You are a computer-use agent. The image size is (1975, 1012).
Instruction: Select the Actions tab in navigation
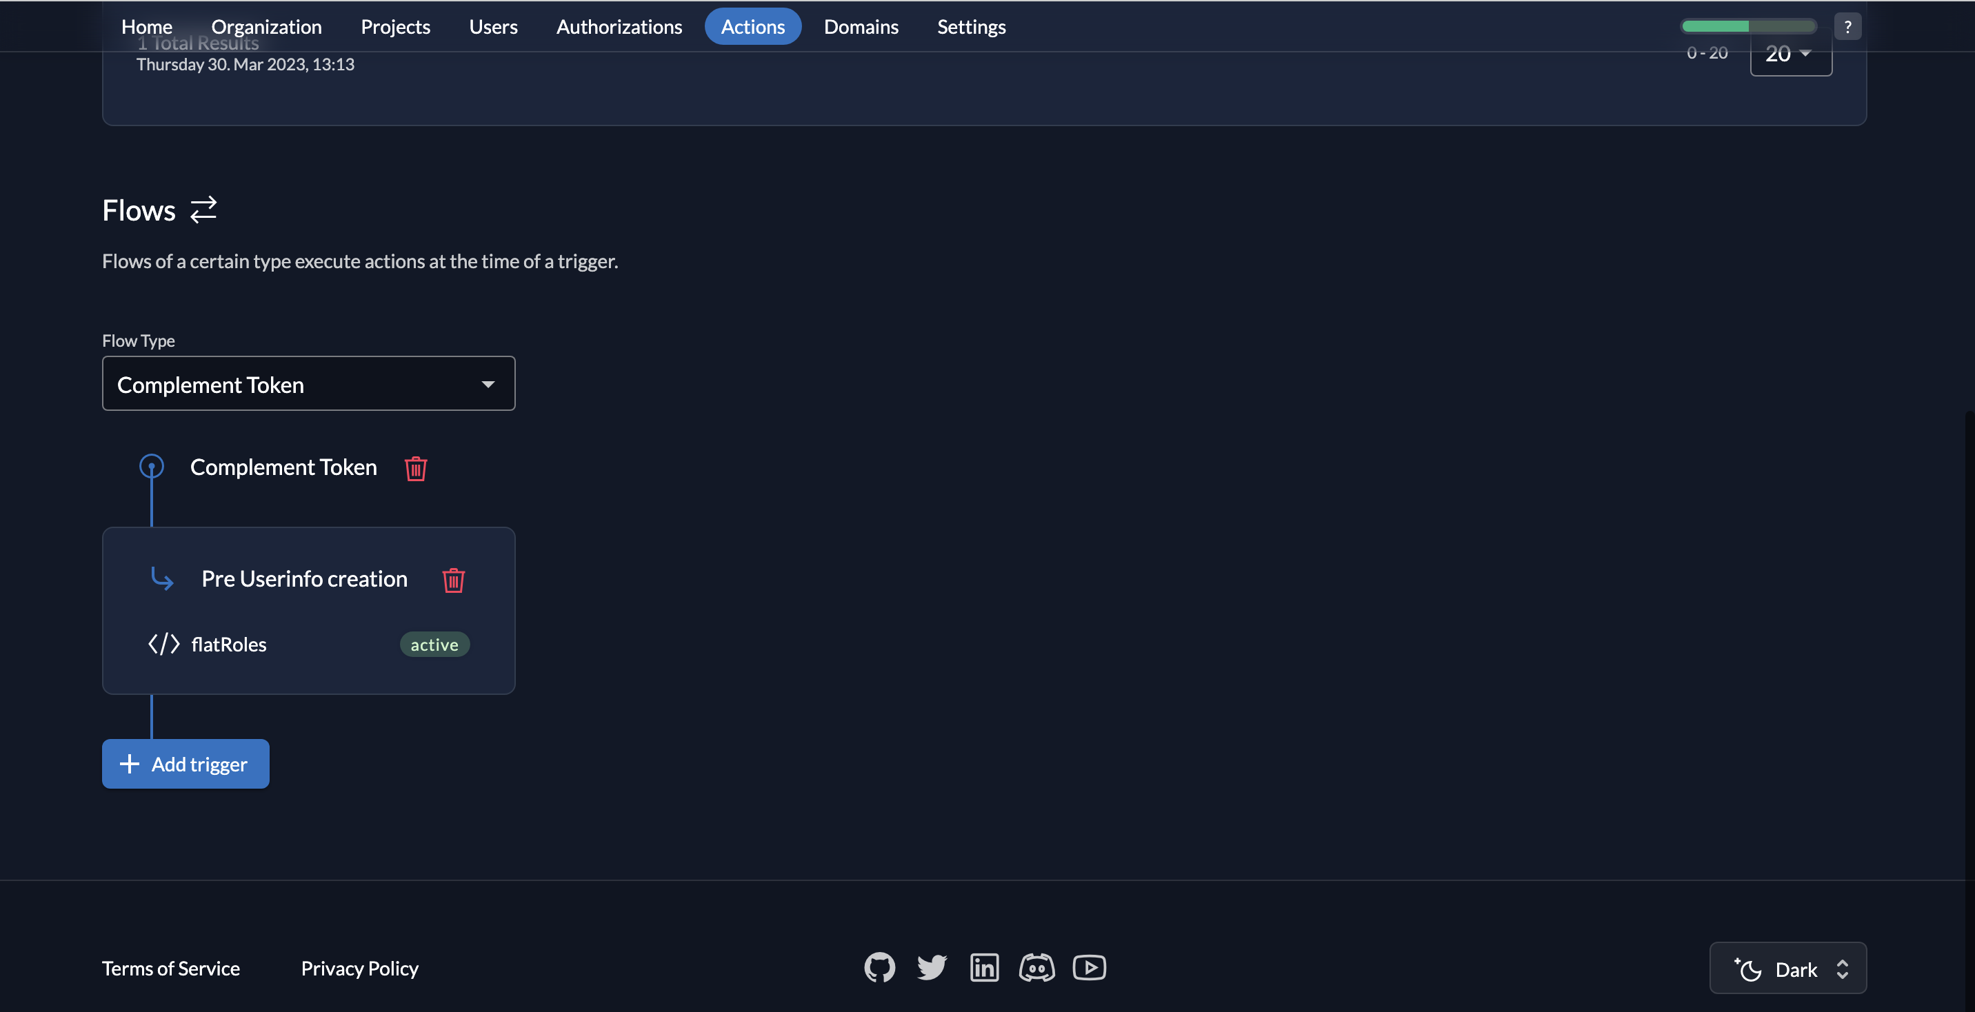tap(752, 26)
